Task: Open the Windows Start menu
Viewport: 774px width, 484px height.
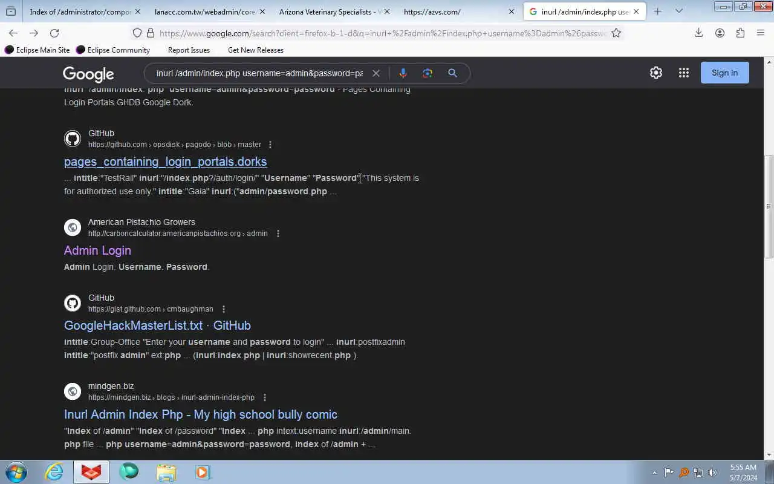Action: [16, 472]
